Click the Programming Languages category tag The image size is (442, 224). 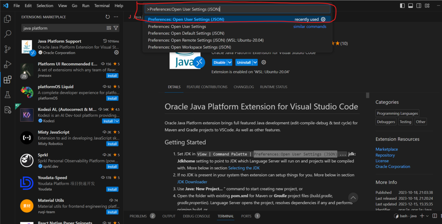(x=397, y=113)
